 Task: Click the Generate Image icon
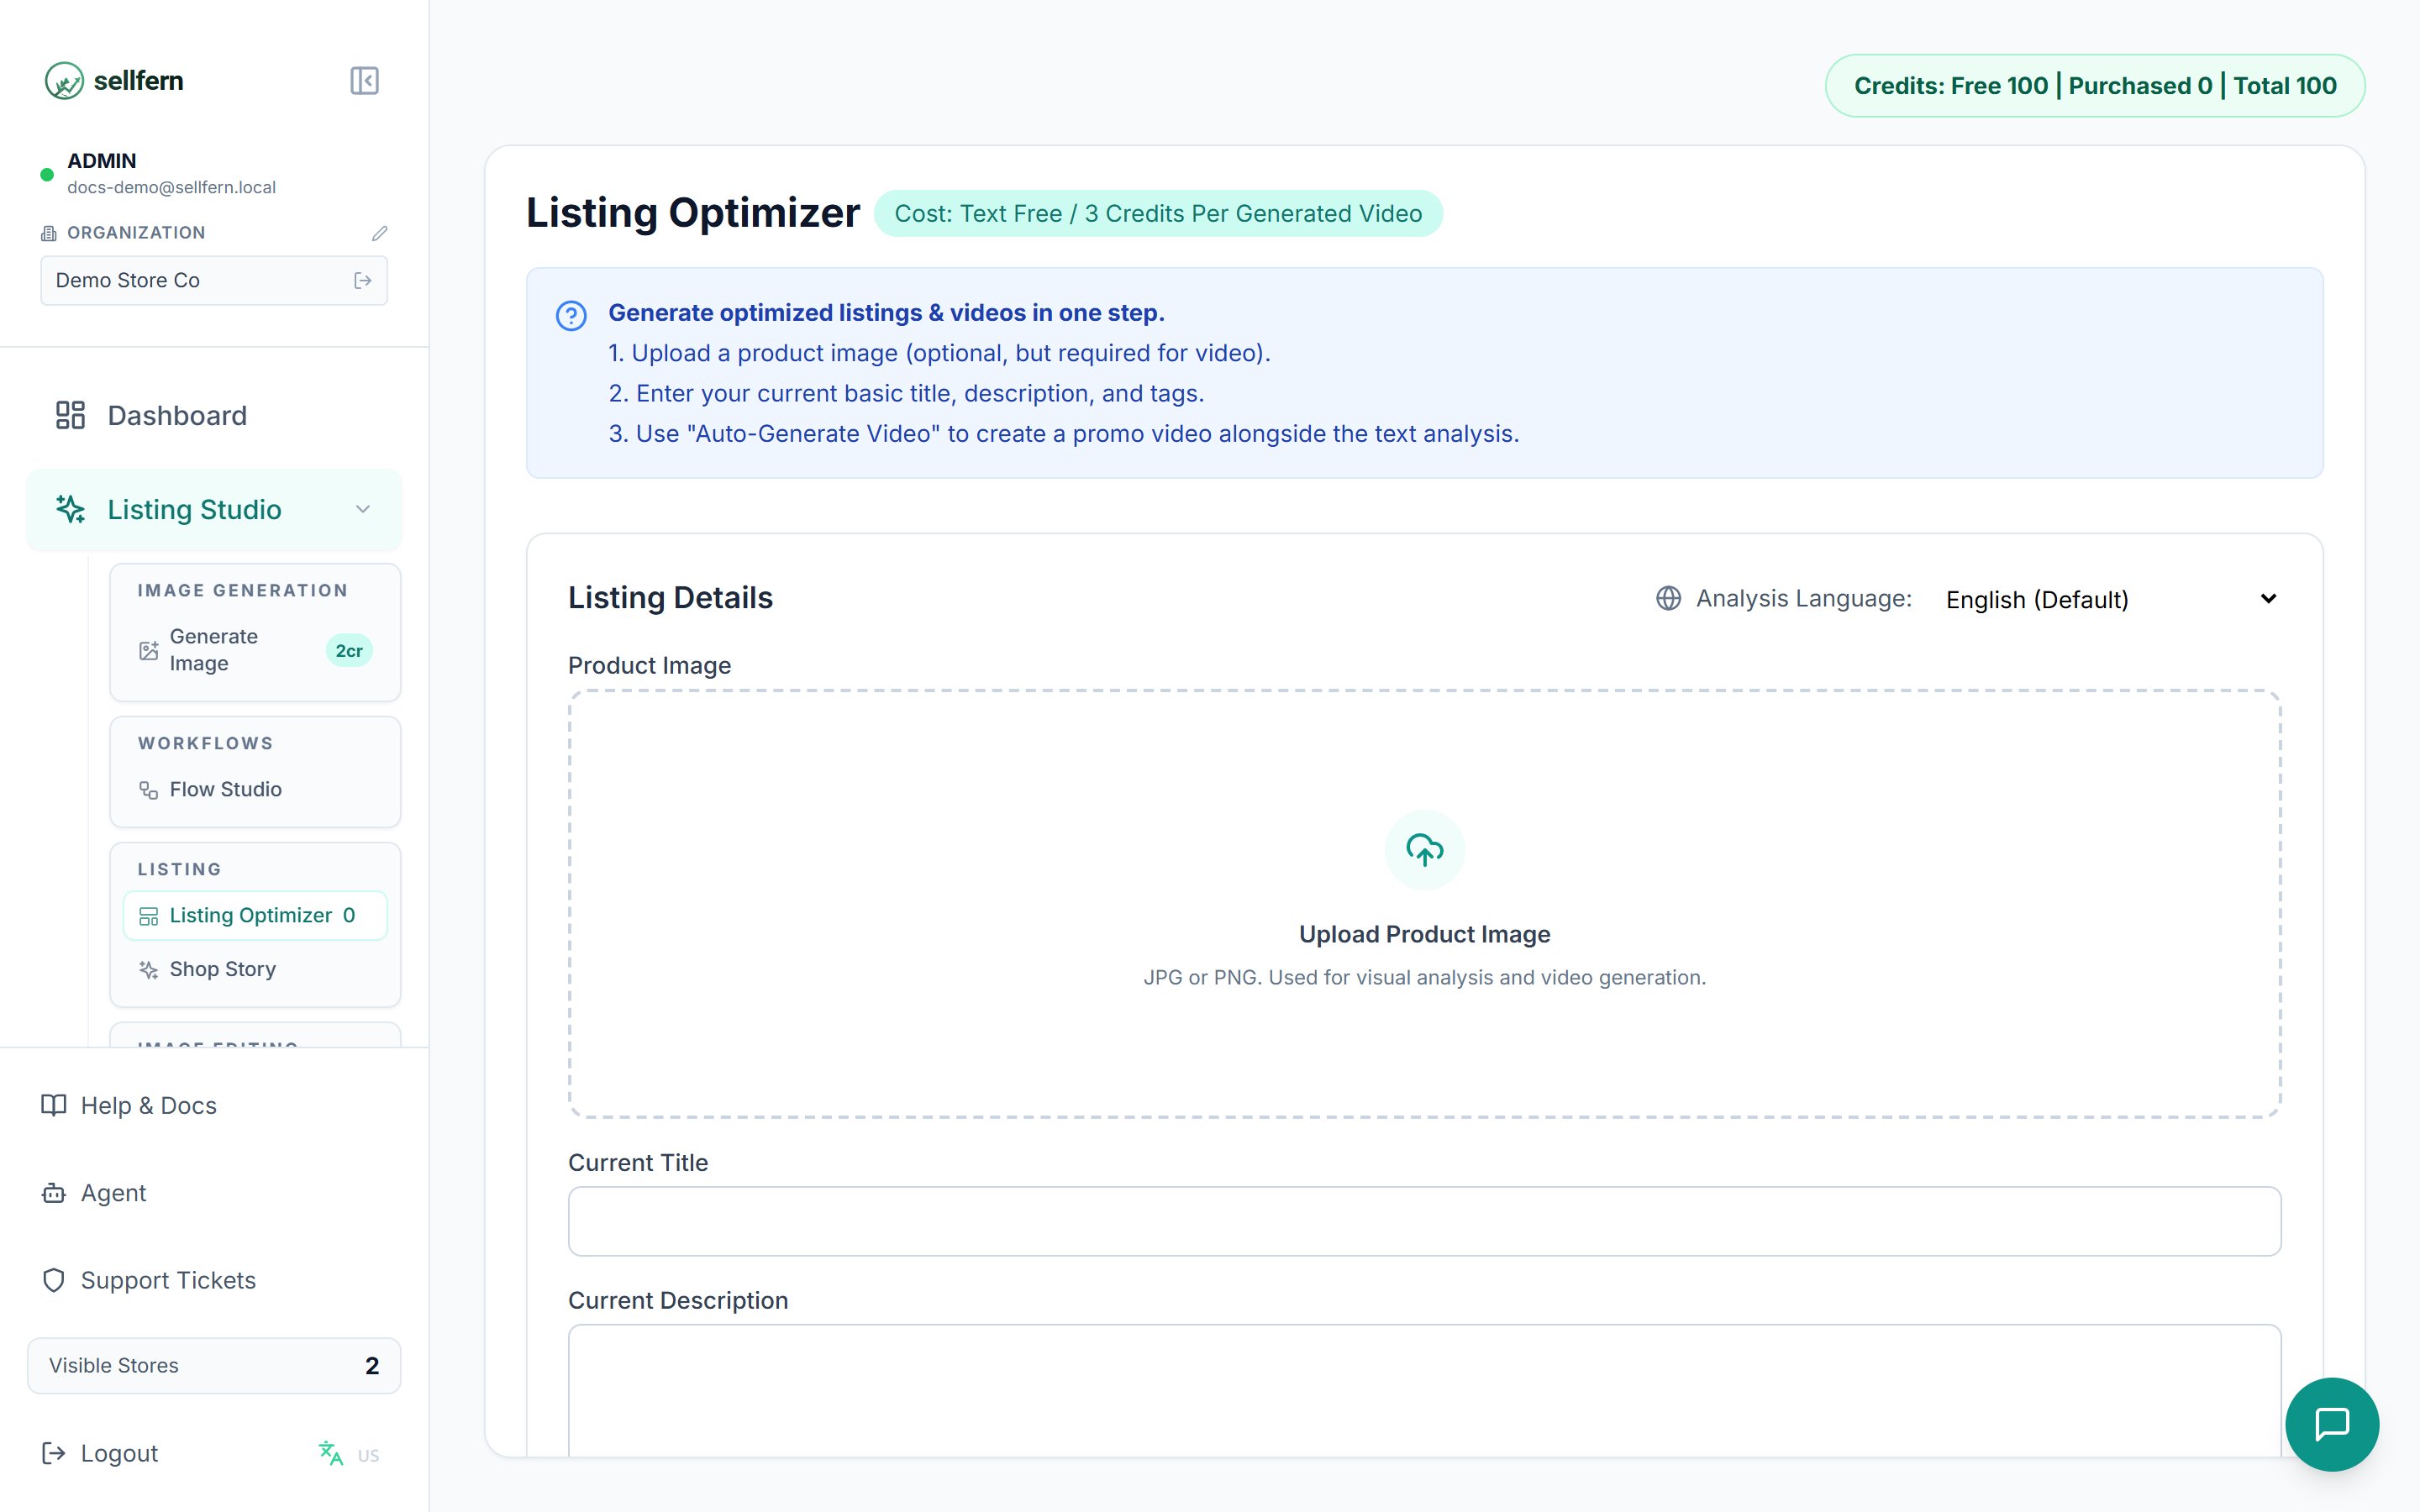click(x=149, y=650)
